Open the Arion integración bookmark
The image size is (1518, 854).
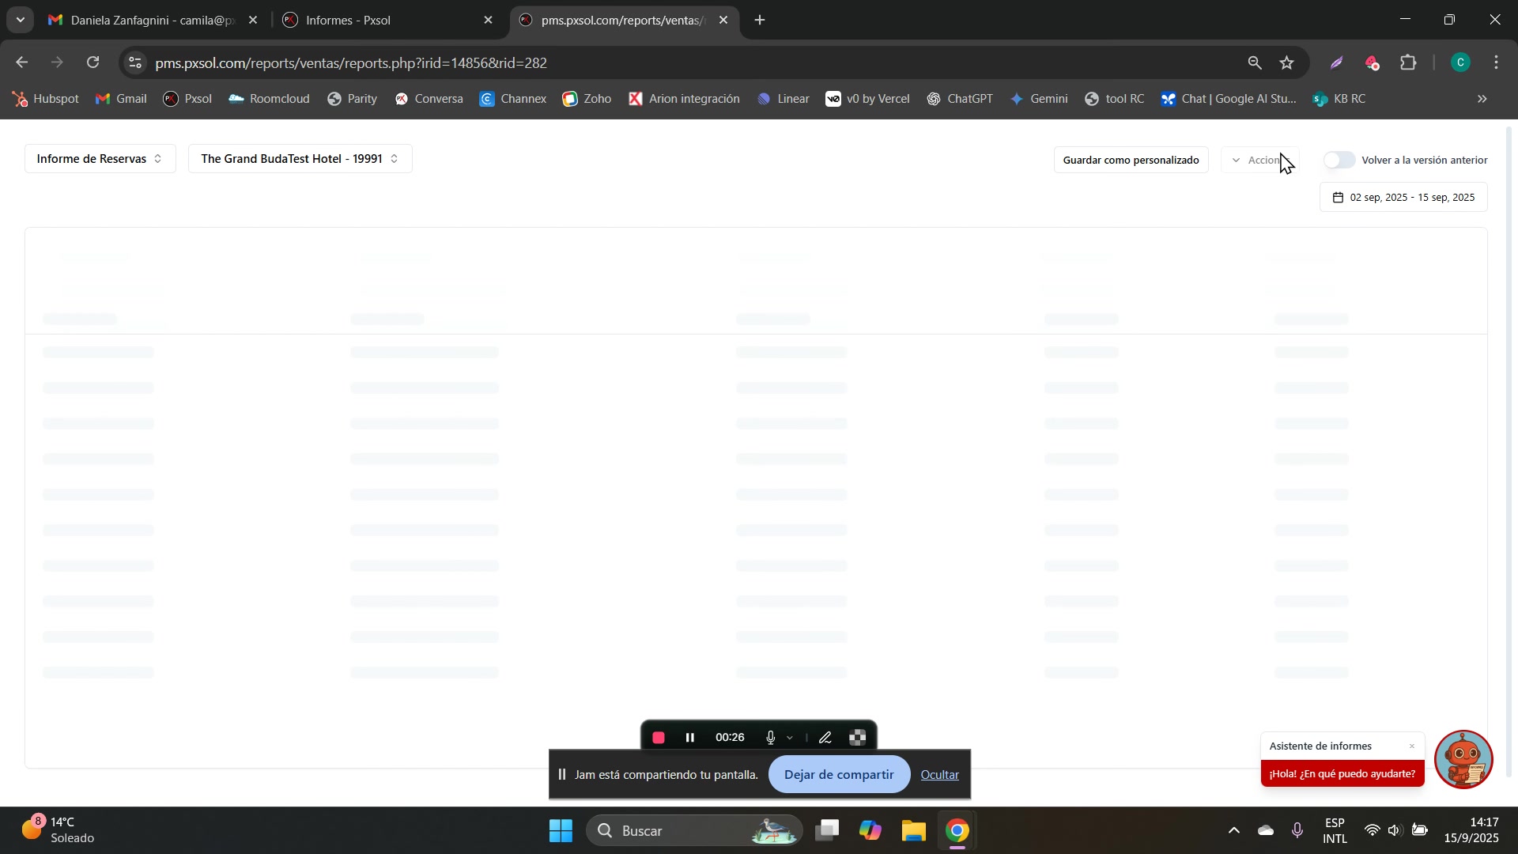tap(684, 99)
